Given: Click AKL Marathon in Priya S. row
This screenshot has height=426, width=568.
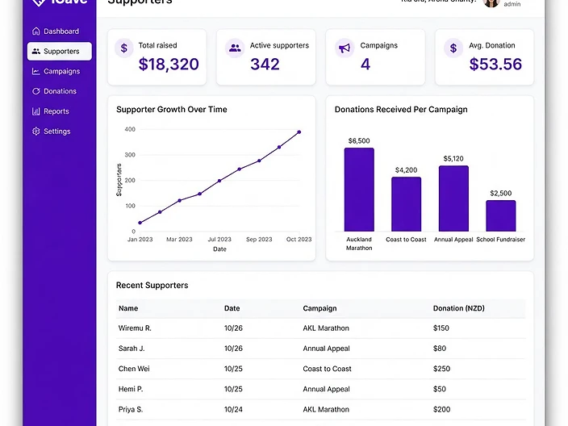Looking at the screenshot, I should (326, 409).
